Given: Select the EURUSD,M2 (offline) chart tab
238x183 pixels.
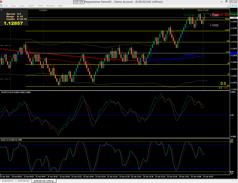Looking at the screenshot, I should coord(44,181).
